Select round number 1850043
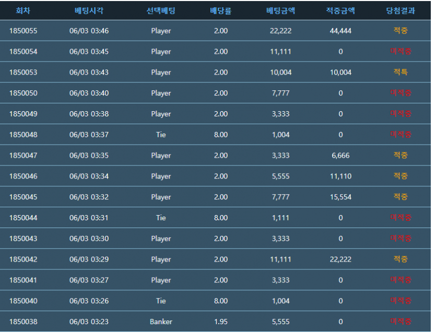 pyautogui.click(x=23, y=239)
